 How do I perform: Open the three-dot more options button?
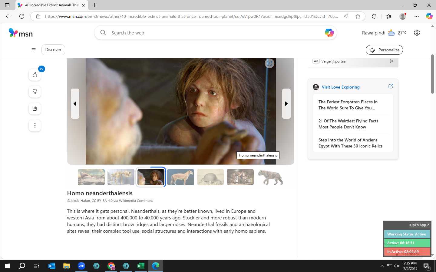tap(35, 125)
